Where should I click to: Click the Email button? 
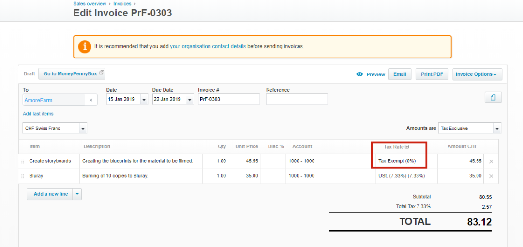point(400,74)
